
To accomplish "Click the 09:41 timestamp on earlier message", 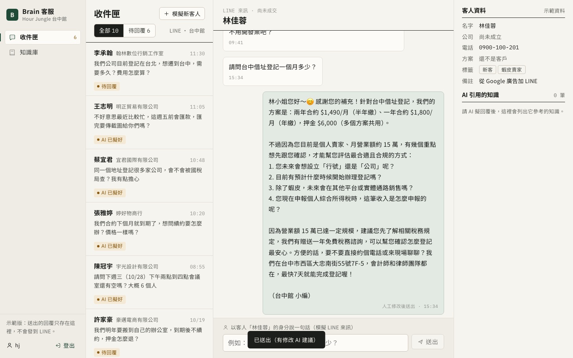I will (236, 43).
